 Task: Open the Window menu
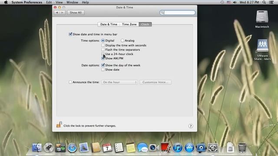coord(72,2)
